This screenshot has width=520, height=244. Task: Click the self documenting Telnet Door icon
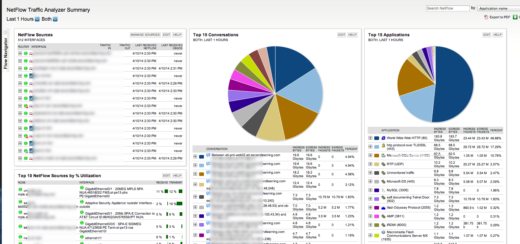pyautogui.click(x=383, y=198)
